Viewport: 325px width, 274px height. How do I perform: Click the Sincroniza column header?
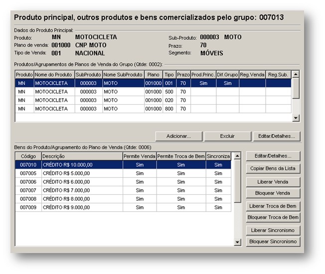point(218,156)
